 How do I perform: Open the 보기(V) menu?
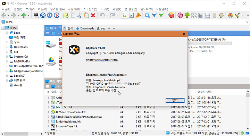pyautogui.click(x=30, y=9)
